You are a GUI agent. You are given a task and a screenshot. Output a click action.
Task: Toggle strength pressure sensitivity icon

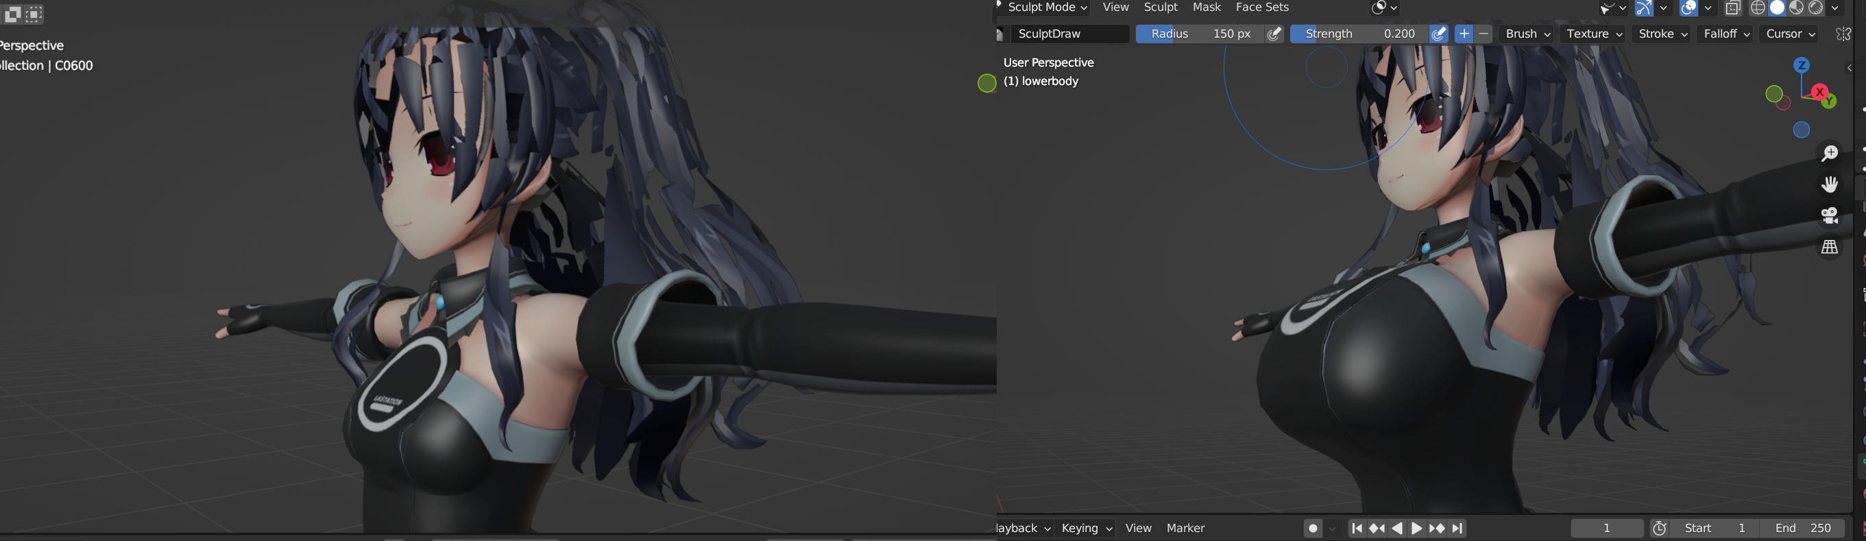click(1439, 34)
